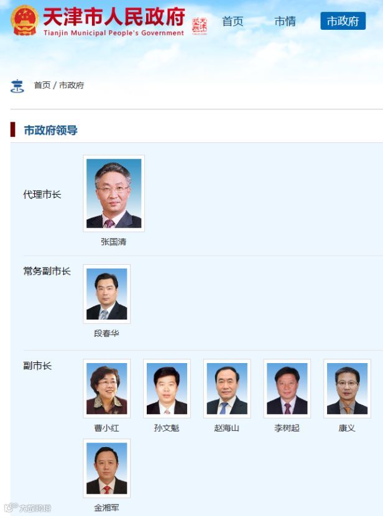Open 赵海山 portrait photo
The height and width of the screenshot is (516, 383).
227,389
